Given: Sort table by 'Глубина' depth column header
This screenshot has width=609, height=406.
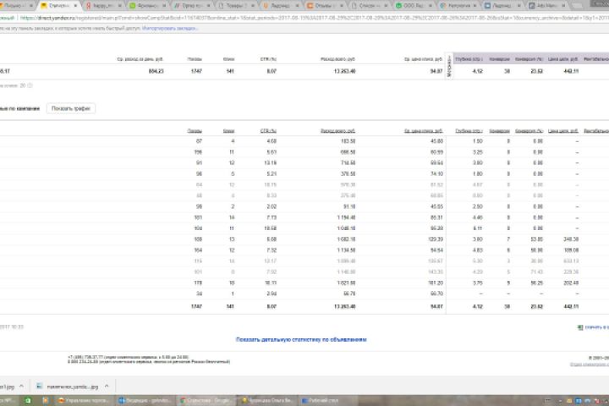Looking at the screenshot, I should (469, 130).
